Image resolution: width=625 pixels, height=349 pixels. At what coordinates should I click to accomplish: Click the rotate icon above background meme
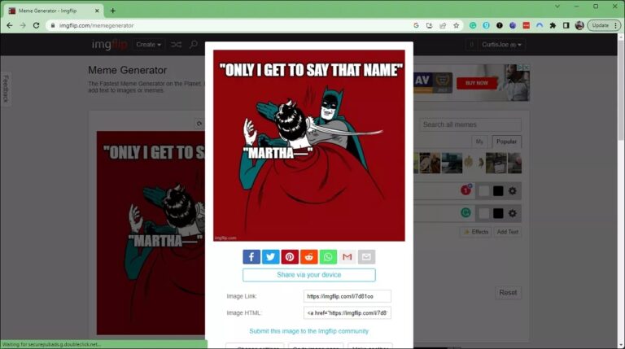(199, 124)
